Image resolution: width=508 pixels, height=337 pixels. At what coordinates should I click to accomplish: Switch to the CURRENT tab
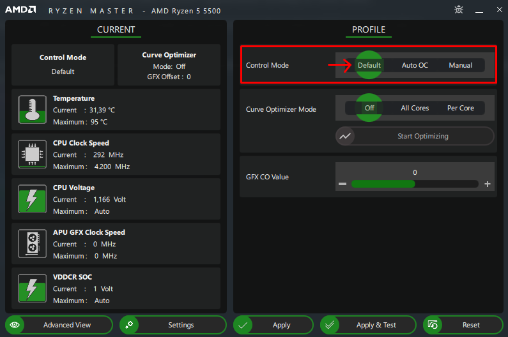click(116, 30)
